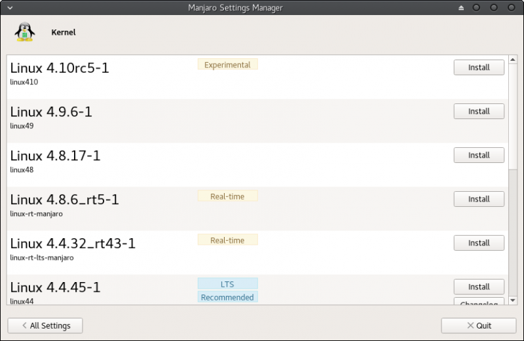This screenshot has height=341, width=524.
Task: Select the Linux 4.4.45-1 title text
Action: (x=55, y=287)
